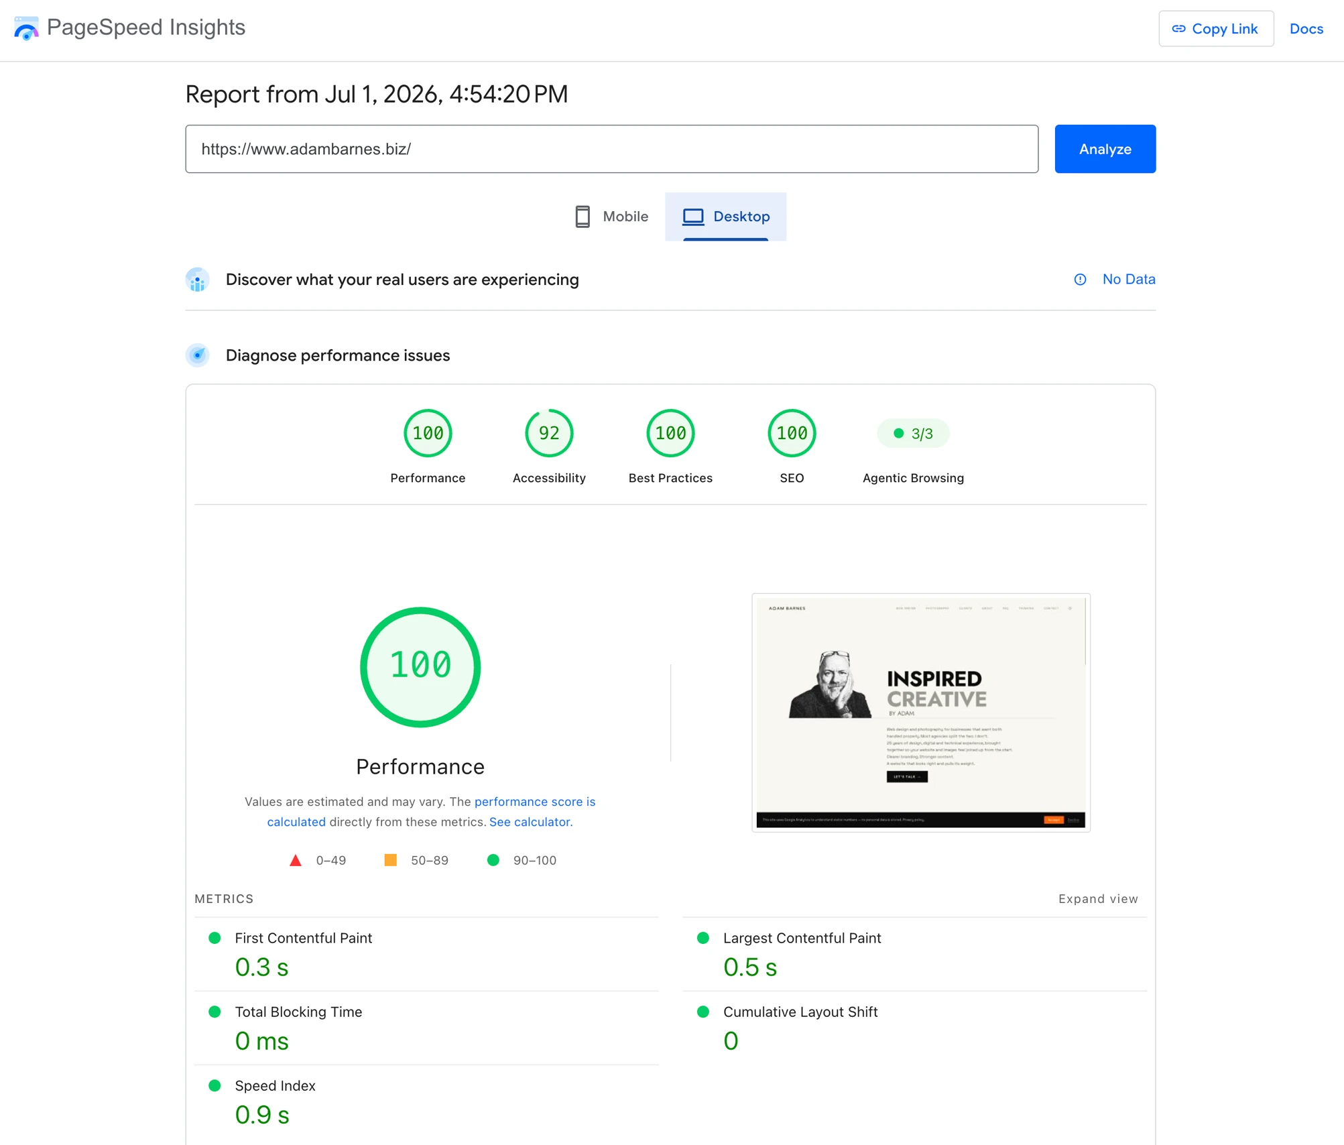Open the Docs link
The height and width of the screenshot is (1145, 1344).
[x=1306, y=29]
